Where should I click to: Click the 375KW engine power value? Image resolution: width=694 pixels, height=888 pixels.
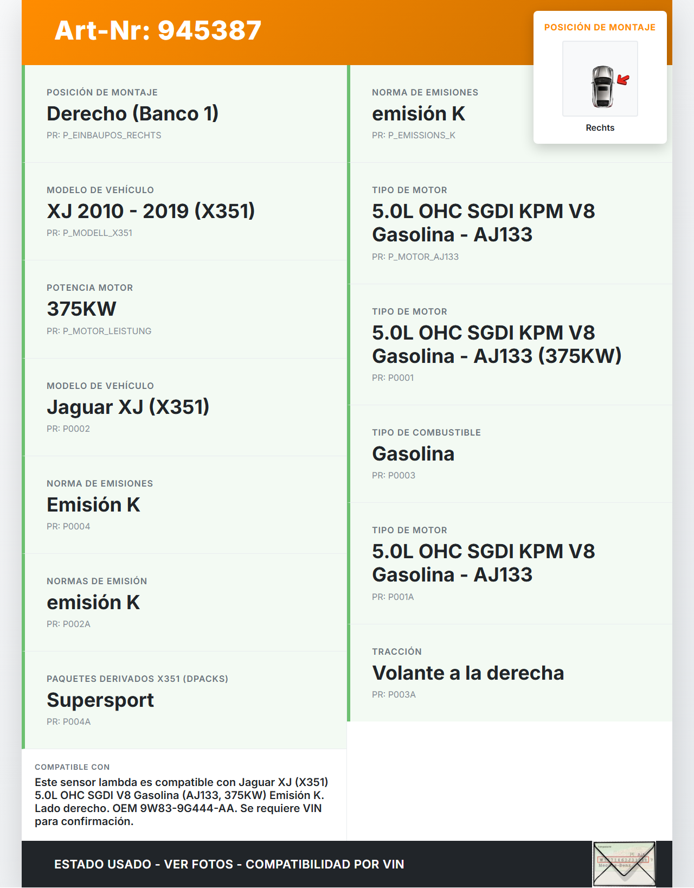81,309
